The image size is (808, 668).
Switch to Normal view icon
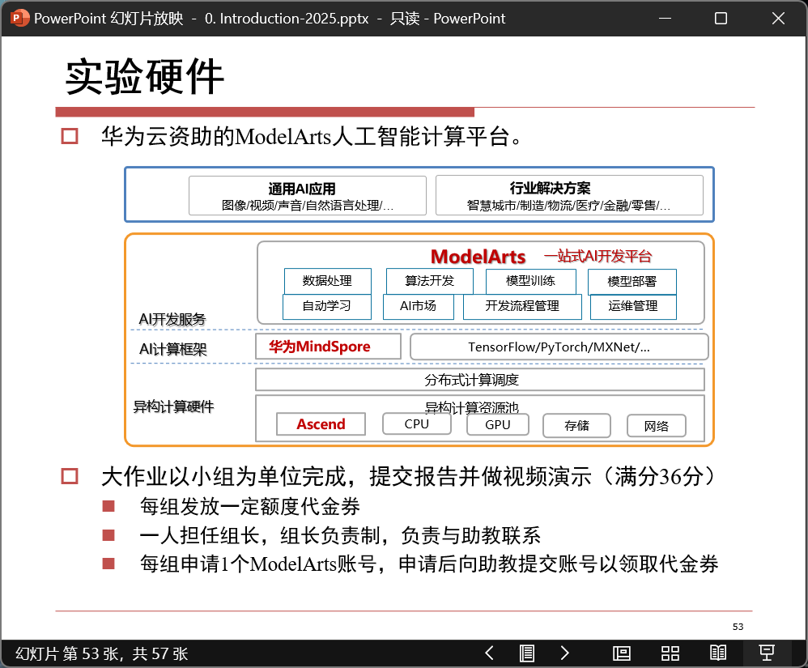coord(622,653)
